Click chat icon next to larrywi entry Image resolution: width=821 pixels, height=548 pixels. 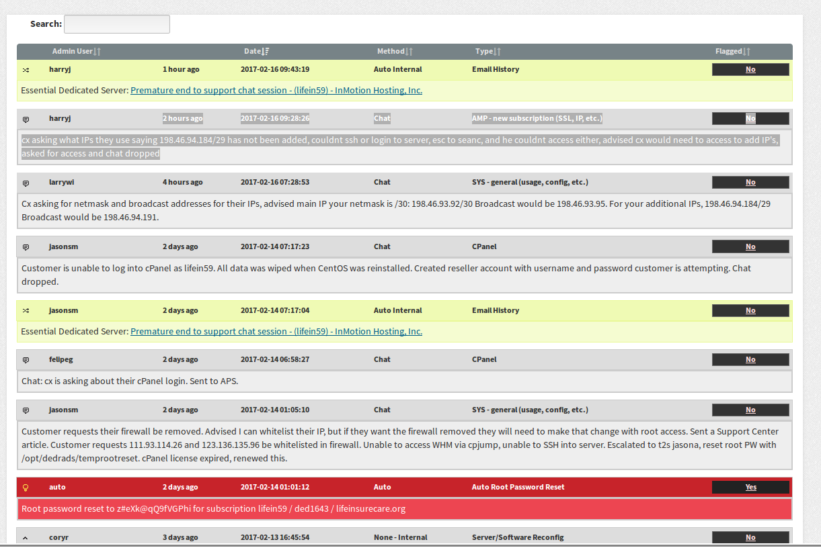(26, 183)
